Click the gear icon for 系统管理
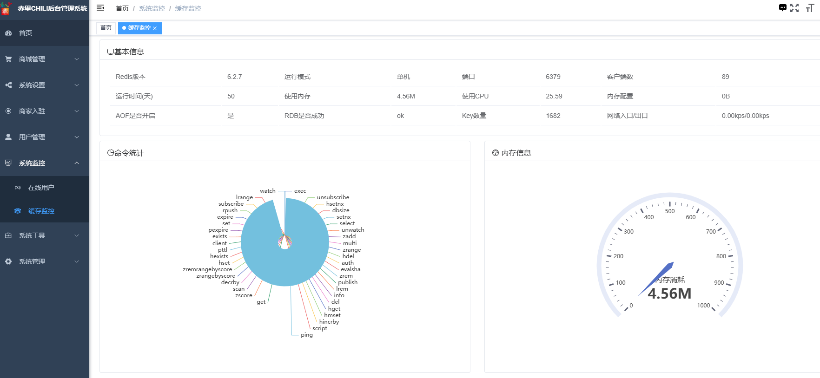 [8, 261]
